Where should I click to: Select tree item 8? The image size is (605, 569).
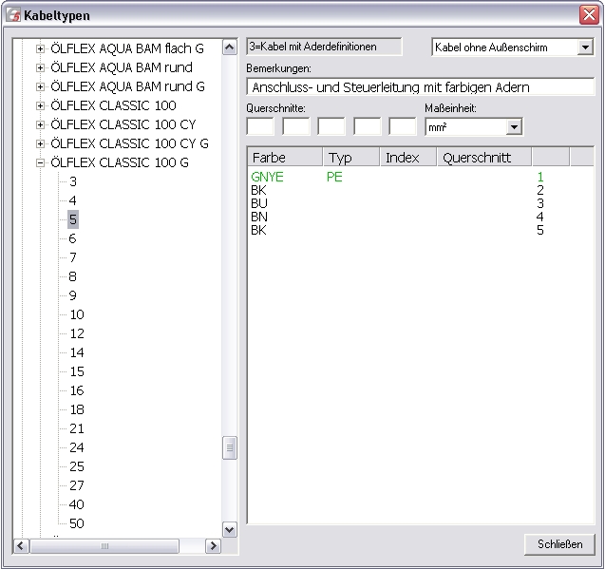73,276
